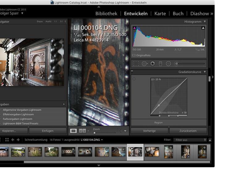Click double-arrow to show more modules
238x179 pixels.
click(212, 14)
